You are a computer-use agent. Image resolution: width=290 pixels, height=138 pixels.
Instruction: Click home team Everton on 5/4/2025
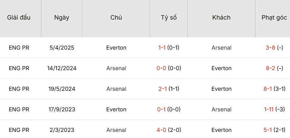click(x=116, y=48)
